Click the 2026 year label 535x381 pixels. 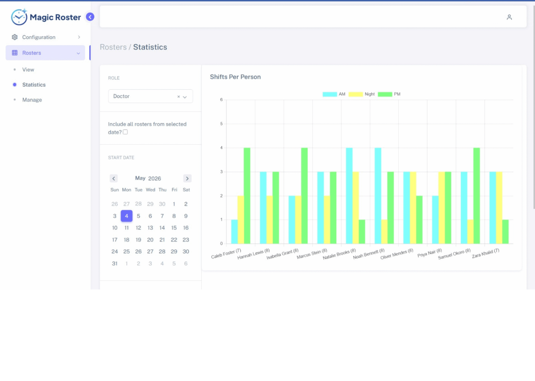(x=155, y=178)
